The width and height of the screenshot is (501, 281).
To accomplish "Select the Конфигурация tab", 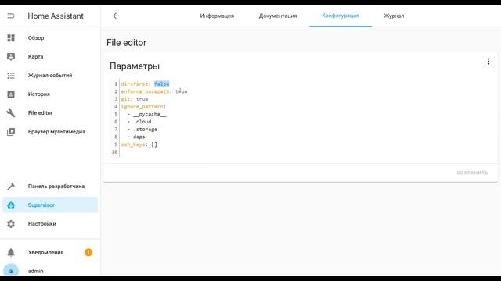I will point(341,16).
